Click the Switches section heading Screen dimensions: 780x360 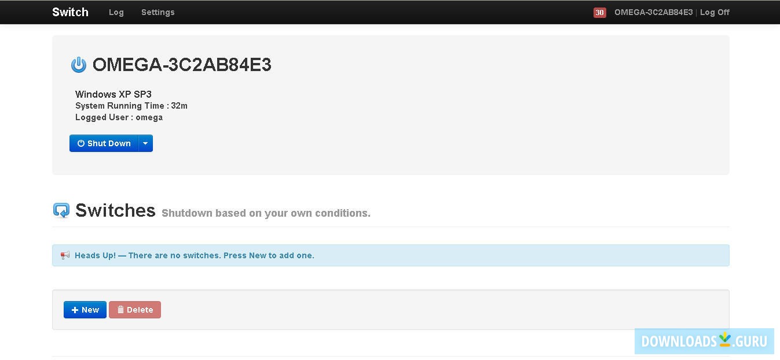[x=115, y=210]
